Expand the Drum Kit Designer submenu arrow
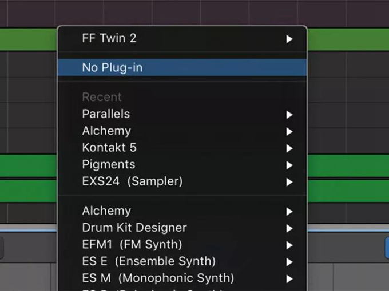 pos(289,228)
